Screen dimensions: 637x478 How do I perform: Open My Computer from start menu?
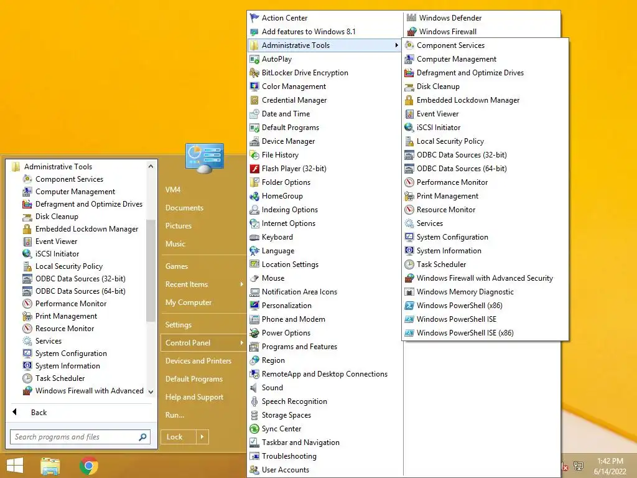click(188, 302)
